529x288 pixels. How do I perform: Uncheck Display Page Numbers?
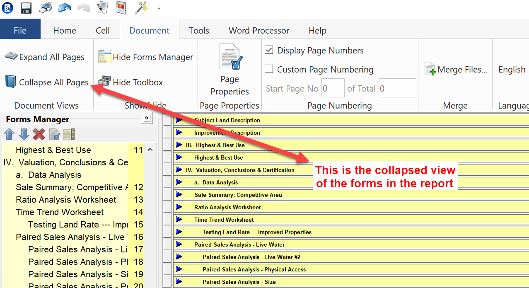269,50
